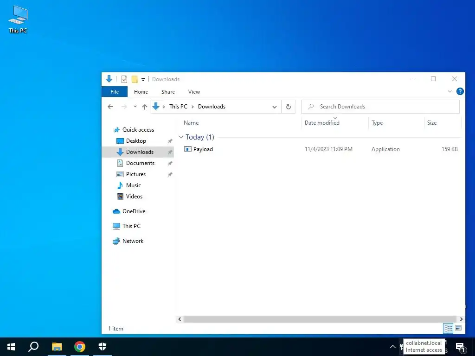Expand the ribbon using the chevron
This screenshot has height=356, width=475.
450,91
